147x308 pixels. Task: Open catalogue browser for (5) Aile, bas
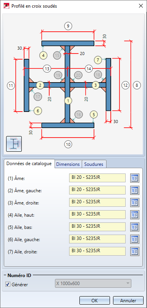(x=135, y=227)
